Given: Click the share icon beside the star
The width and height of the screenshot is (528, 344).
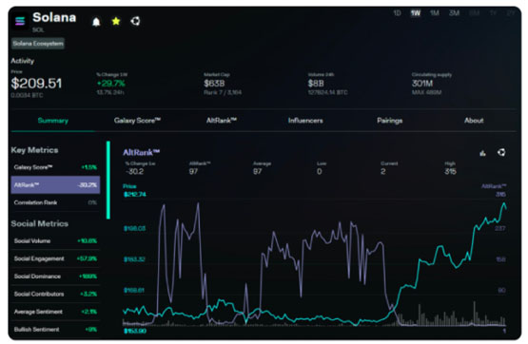Looking at the screenshot, I should [x=135, y=21].
